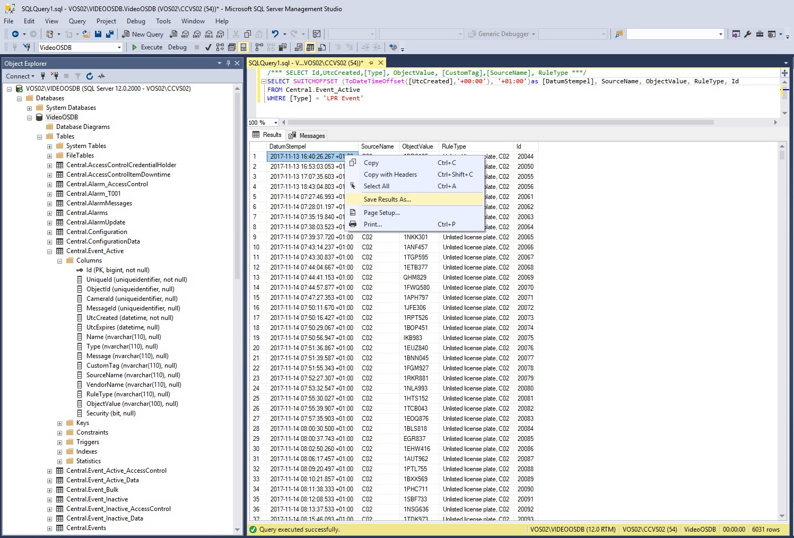
Task: Click the toolbar search input box
Action: pos(675,34)
